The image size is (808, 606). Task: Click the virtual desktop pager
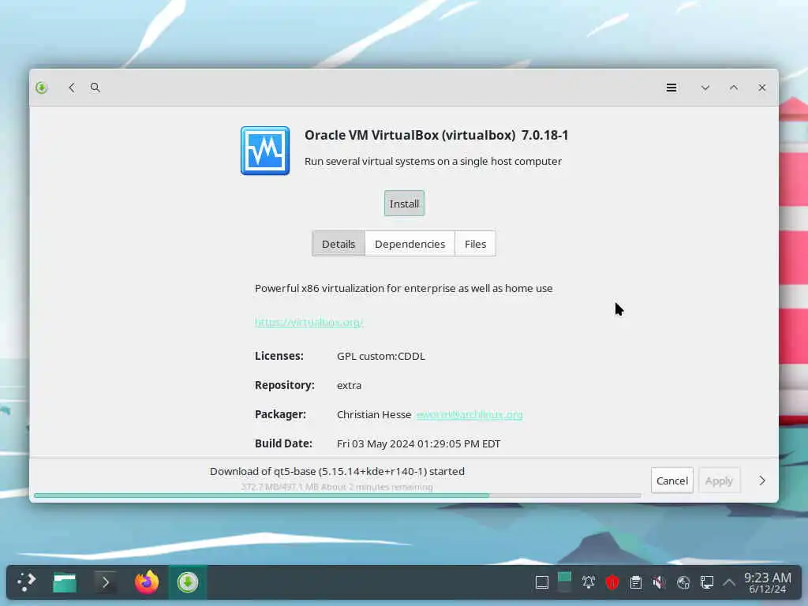tap(565, 582)
